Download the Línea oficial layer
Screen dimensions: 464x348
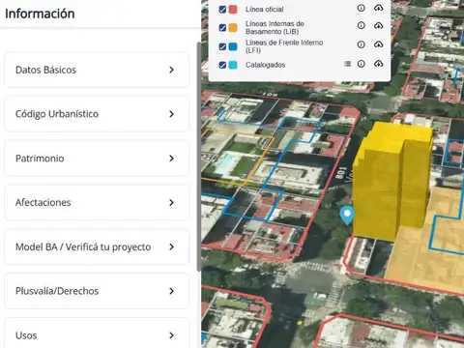378,8
